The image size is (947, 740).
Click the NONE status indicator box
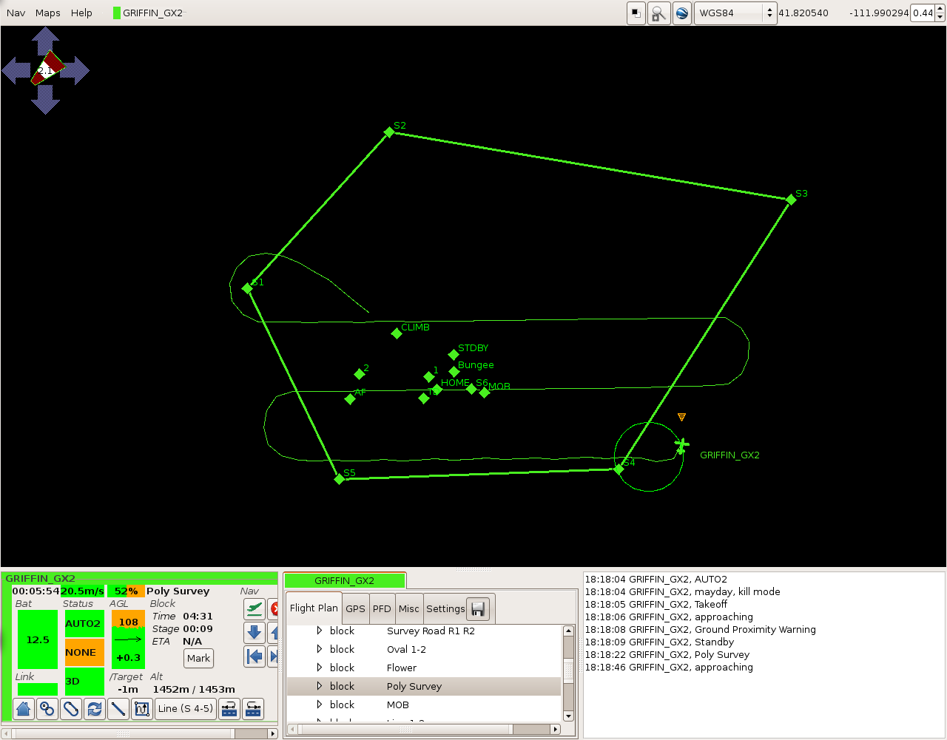click(x=84, y=652)
